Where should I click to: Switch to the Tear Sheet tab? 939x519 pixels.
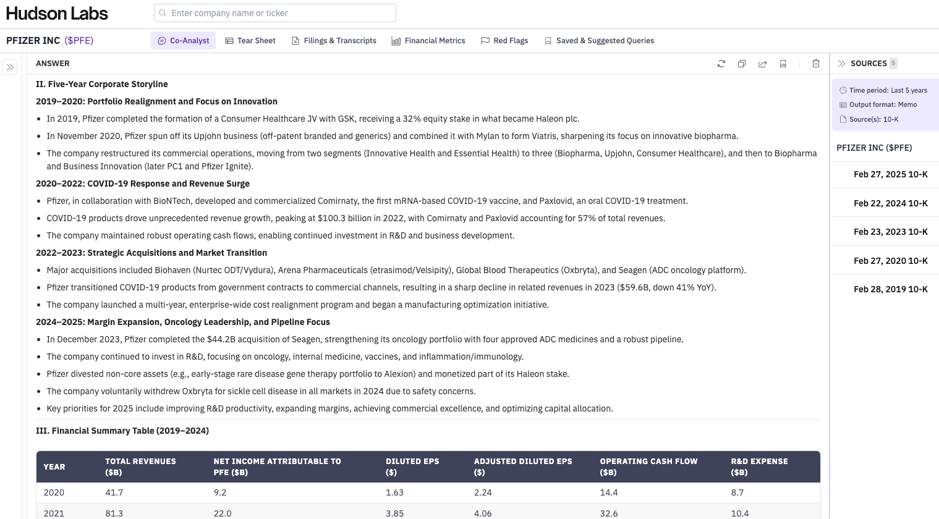click(x=250, y=41)
